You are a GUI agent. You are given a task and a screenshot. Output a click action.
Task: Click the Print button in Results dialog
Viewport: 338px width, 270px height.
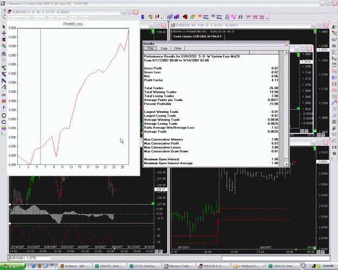[x=150, y=48]
